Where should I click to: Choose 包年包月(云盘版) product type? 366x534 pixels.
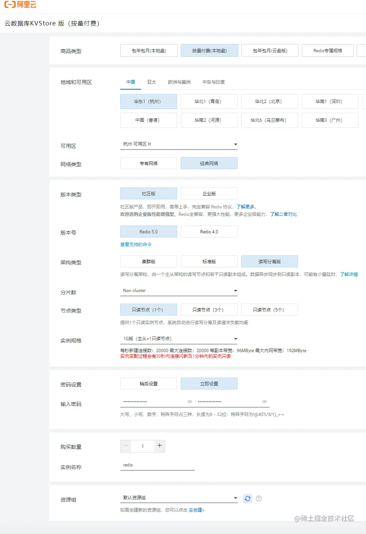(x=270, y=50)
